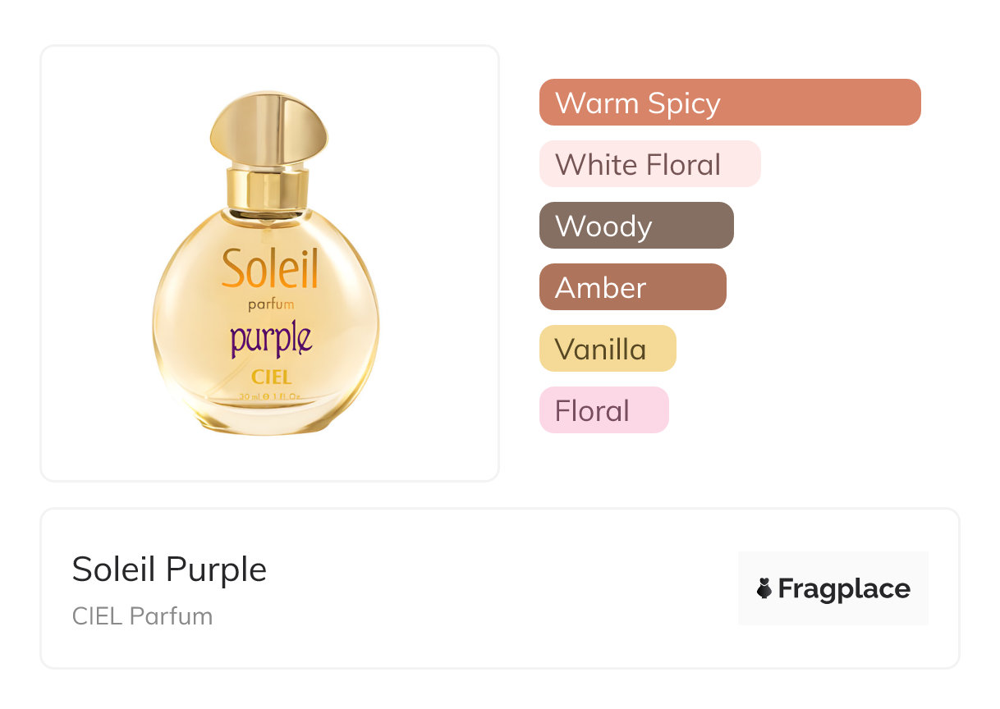Click the yellow CIEL label on the bottle

coord(270,378)
